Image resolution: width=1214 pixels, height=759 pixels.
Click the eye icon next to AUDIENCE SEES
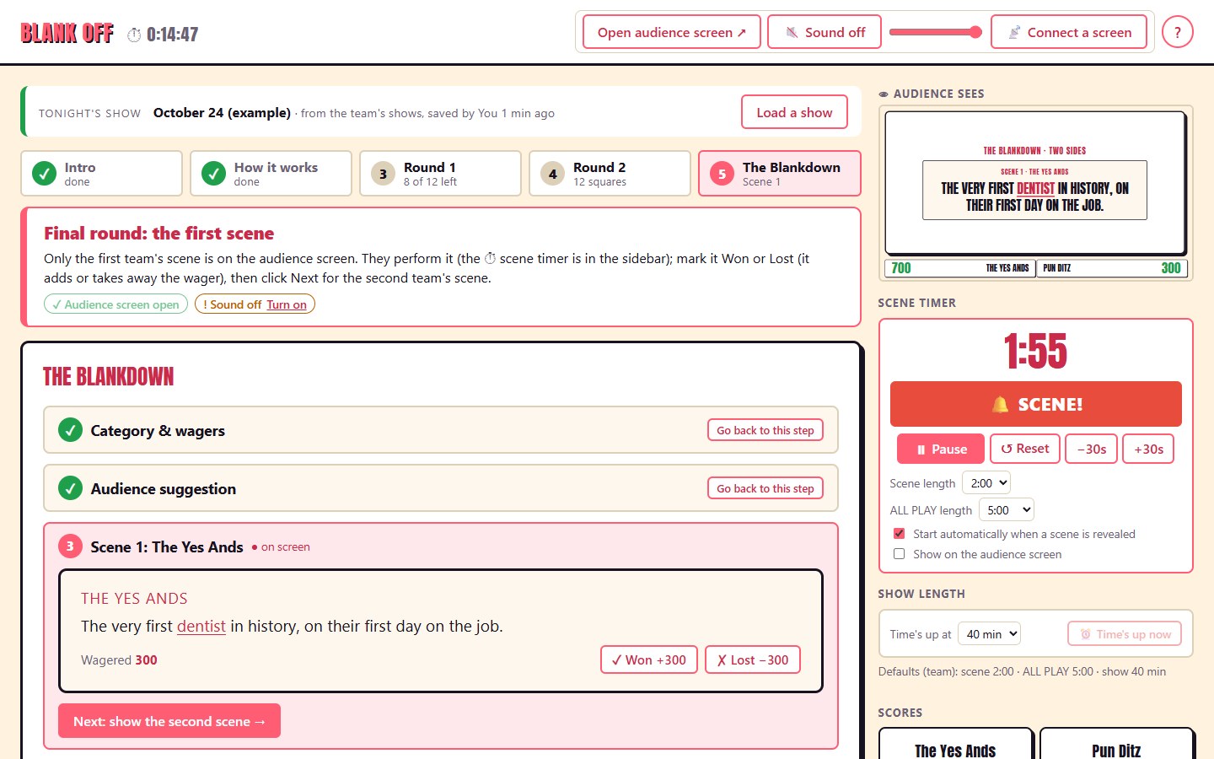(x=884, y=94)
